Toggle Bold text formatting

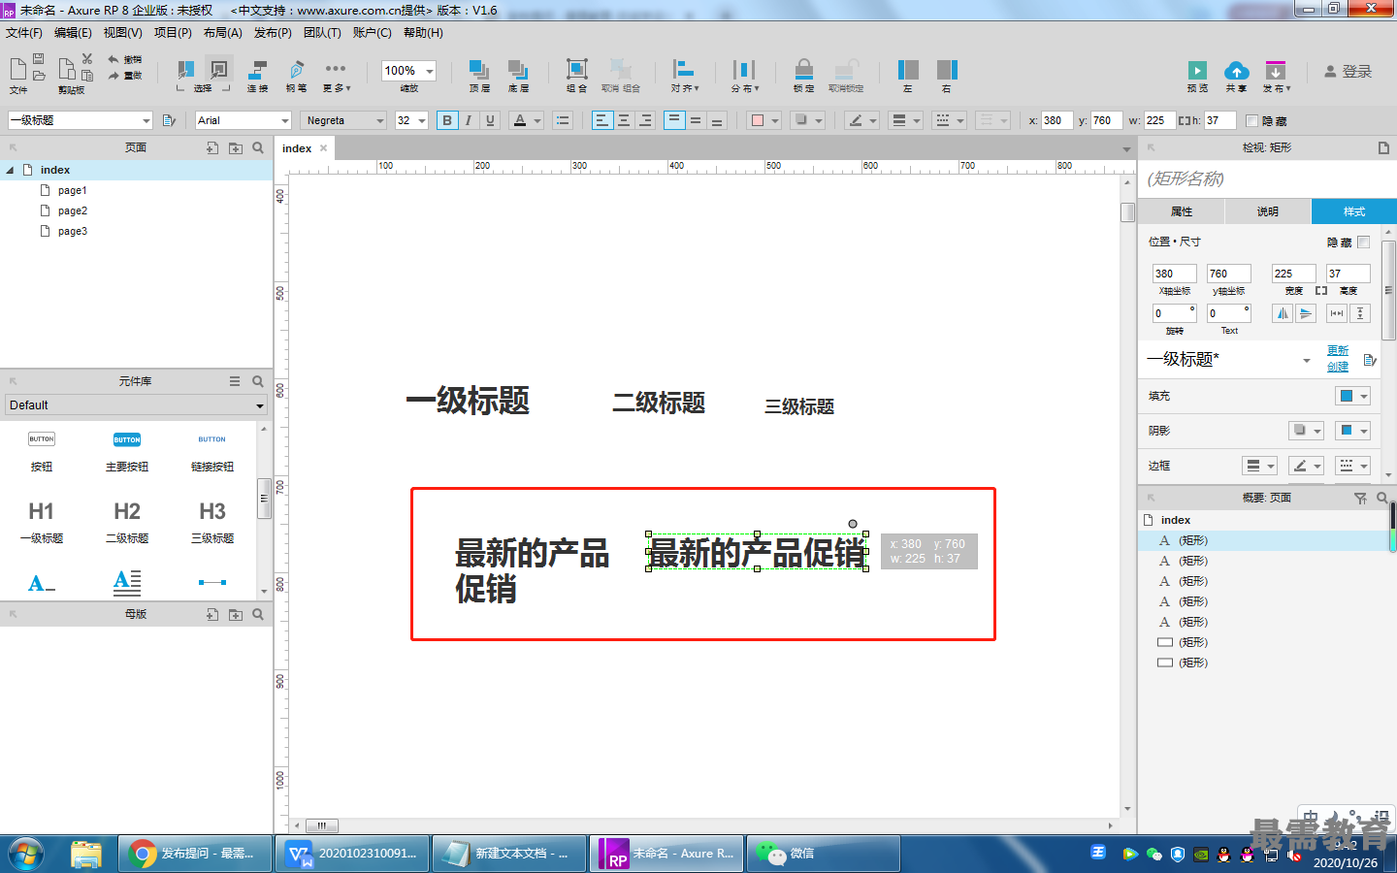coord(447,120)
